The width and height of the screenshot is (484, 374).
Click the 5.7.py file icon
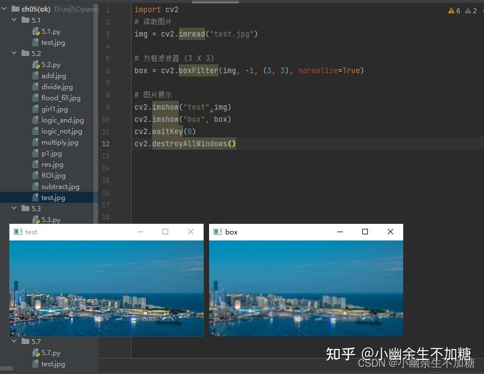(36, 352)
